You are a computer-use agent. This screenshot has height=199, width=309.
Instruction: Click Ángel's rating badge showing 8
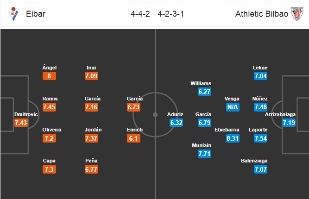point(49,77)
